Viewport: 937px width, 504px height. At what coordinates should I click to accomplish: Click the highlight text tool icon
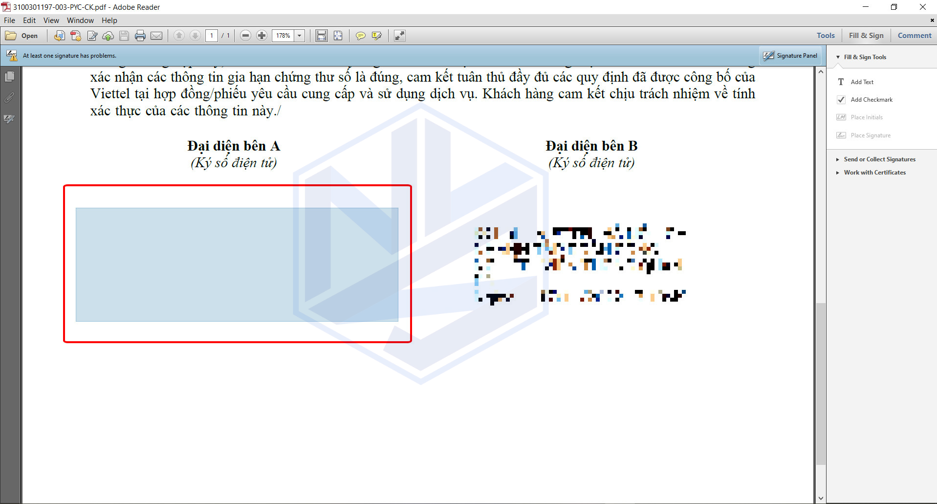pyautogui.click(x=376, y=36)
